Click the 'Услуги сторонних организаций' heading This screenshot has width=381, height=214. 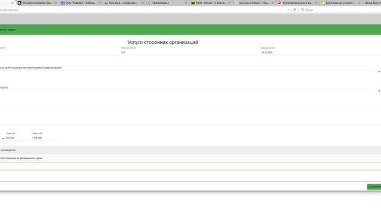163,42
